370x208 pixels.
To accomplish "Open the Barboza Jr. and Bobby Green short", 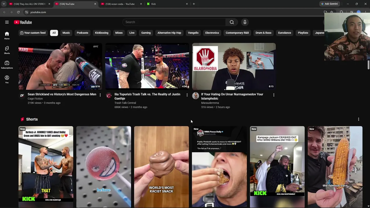I will (x=46, y=167).
